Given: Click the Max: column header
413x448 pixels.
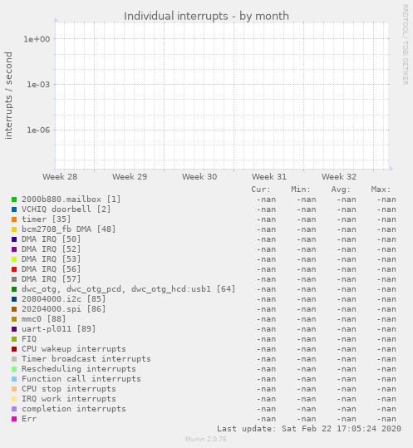Looking at the screenshot, I should tap(381, 190).
